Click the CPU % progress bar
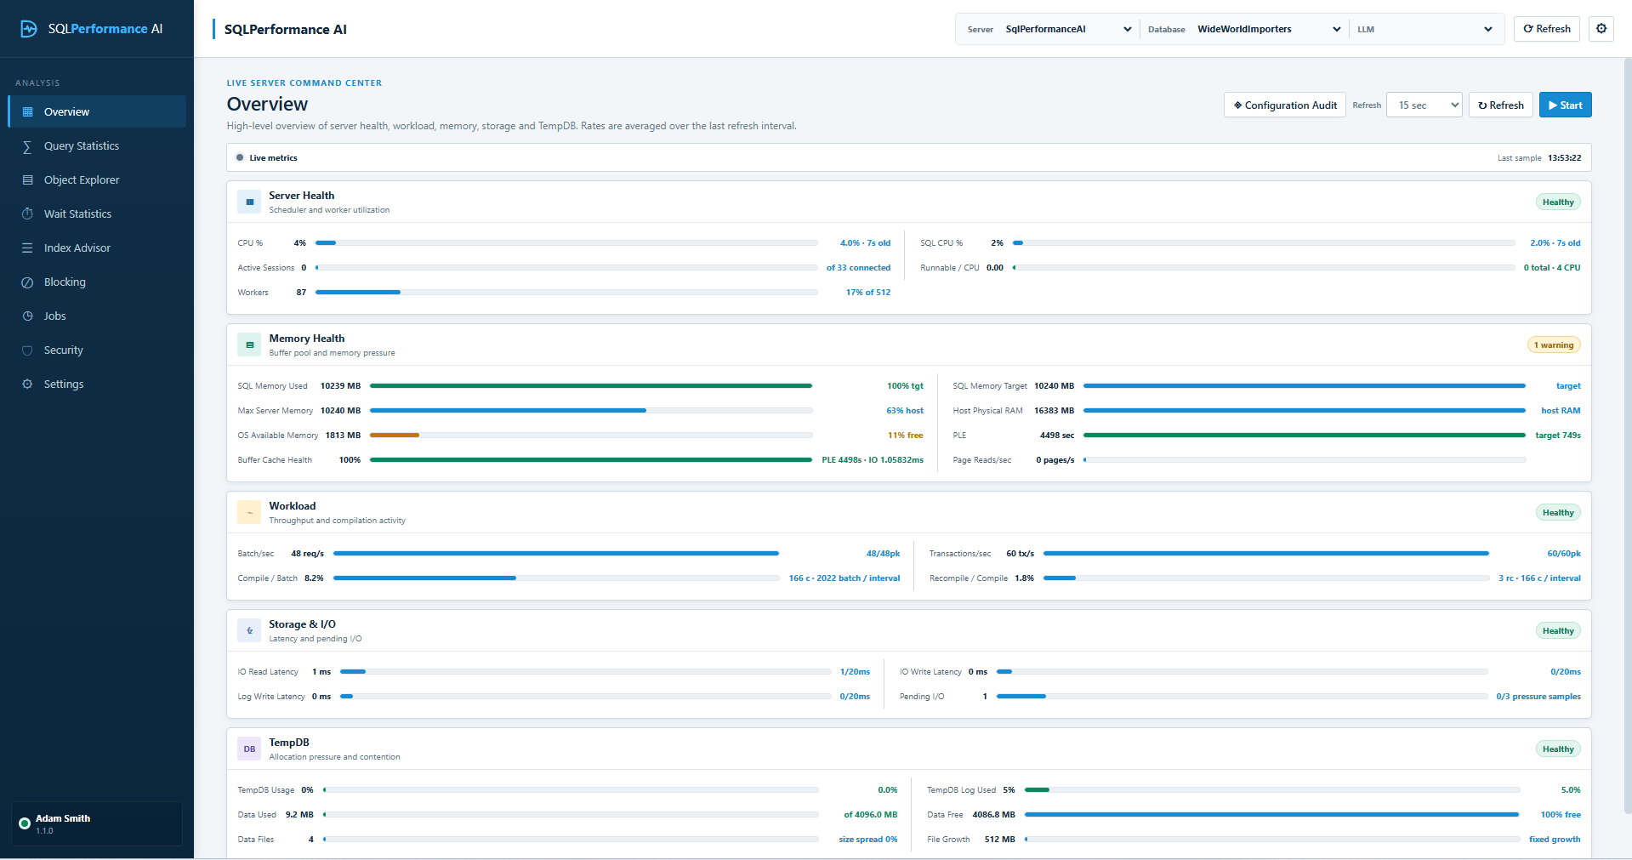Image resolution: width=1632 pixels, height=860 pixels. pos(566,243)
